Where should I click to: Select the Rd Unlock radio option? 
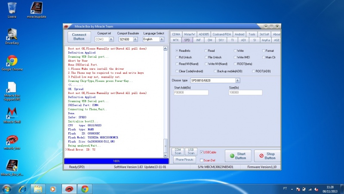pos(184,57)
